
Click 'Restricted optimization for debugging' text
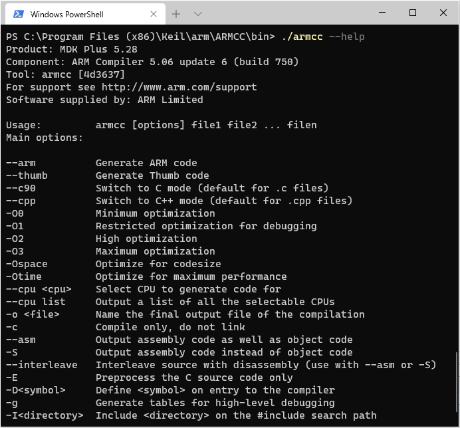coord(206,226)
